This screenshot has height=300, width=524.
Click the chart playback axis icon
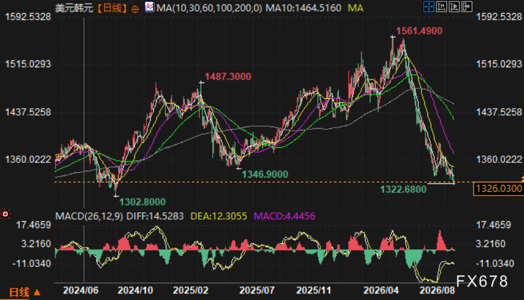pos(454,7)
